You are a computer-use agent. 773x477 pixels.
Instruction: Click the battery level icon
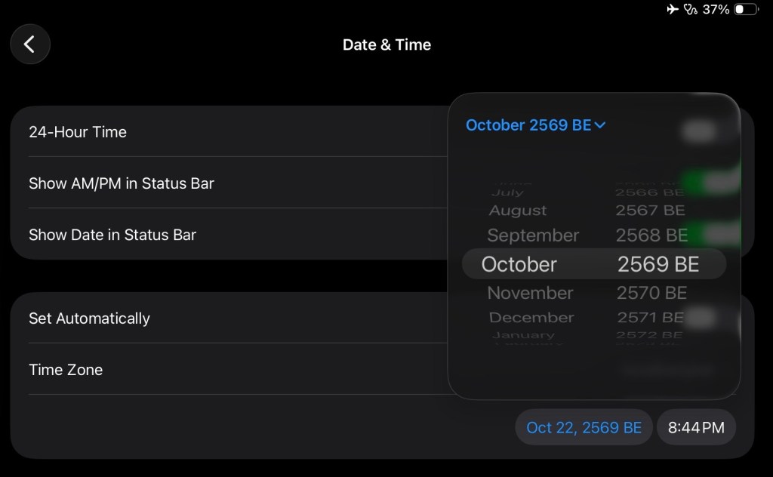[x=746, y=10]
